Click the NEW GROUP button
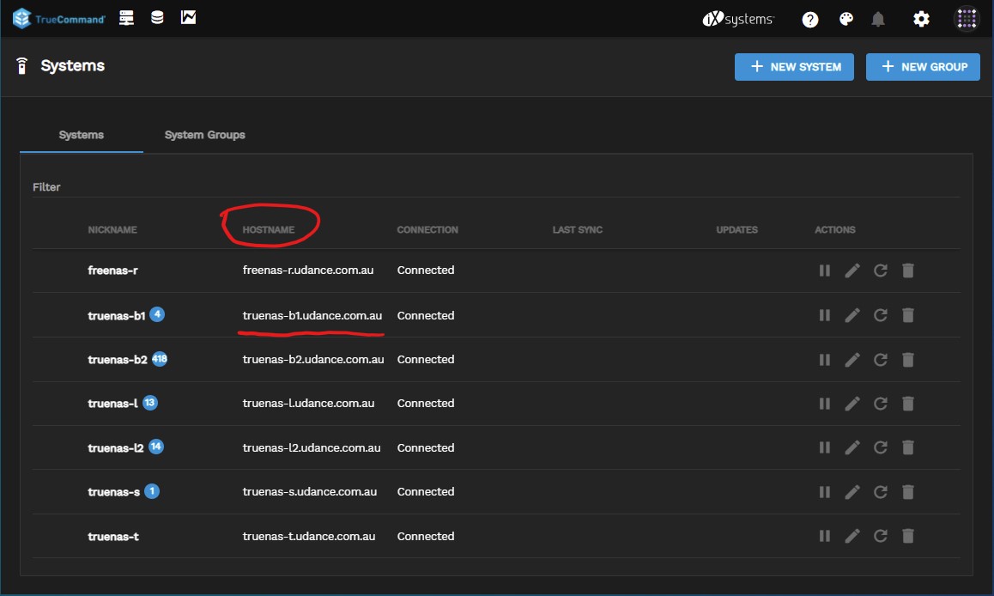This screenshot has height=596, width=994. point(923,67)
